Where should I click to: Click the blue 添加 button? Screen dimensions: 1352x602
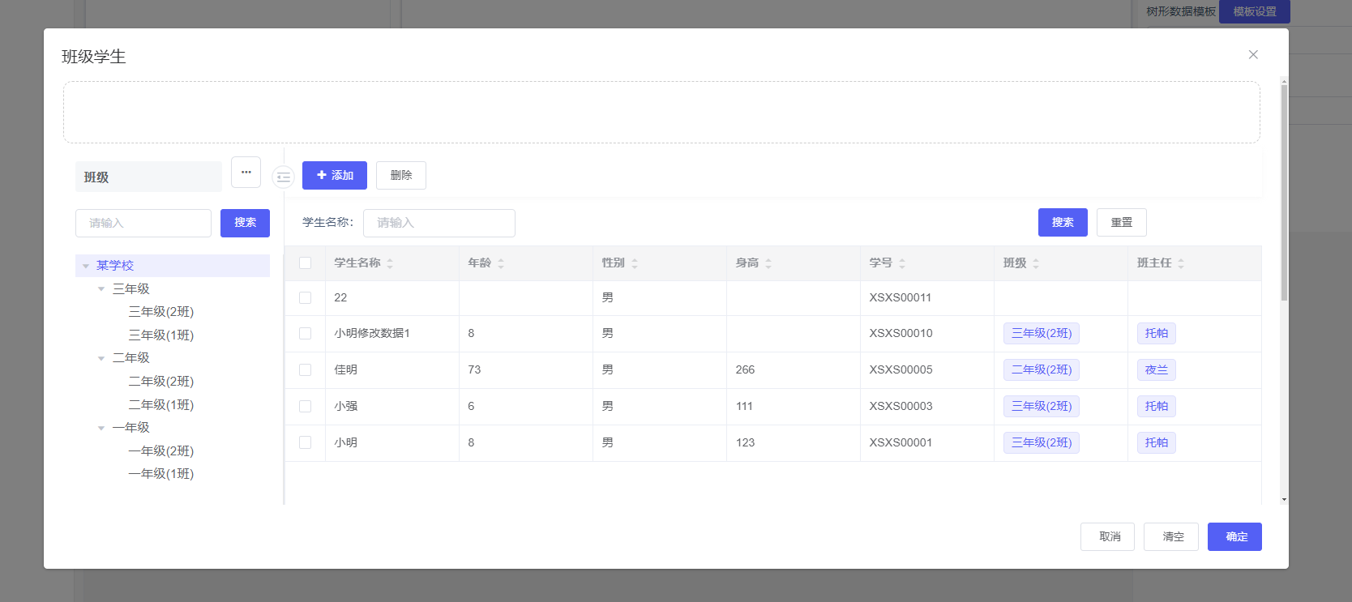tap(335, 175)
